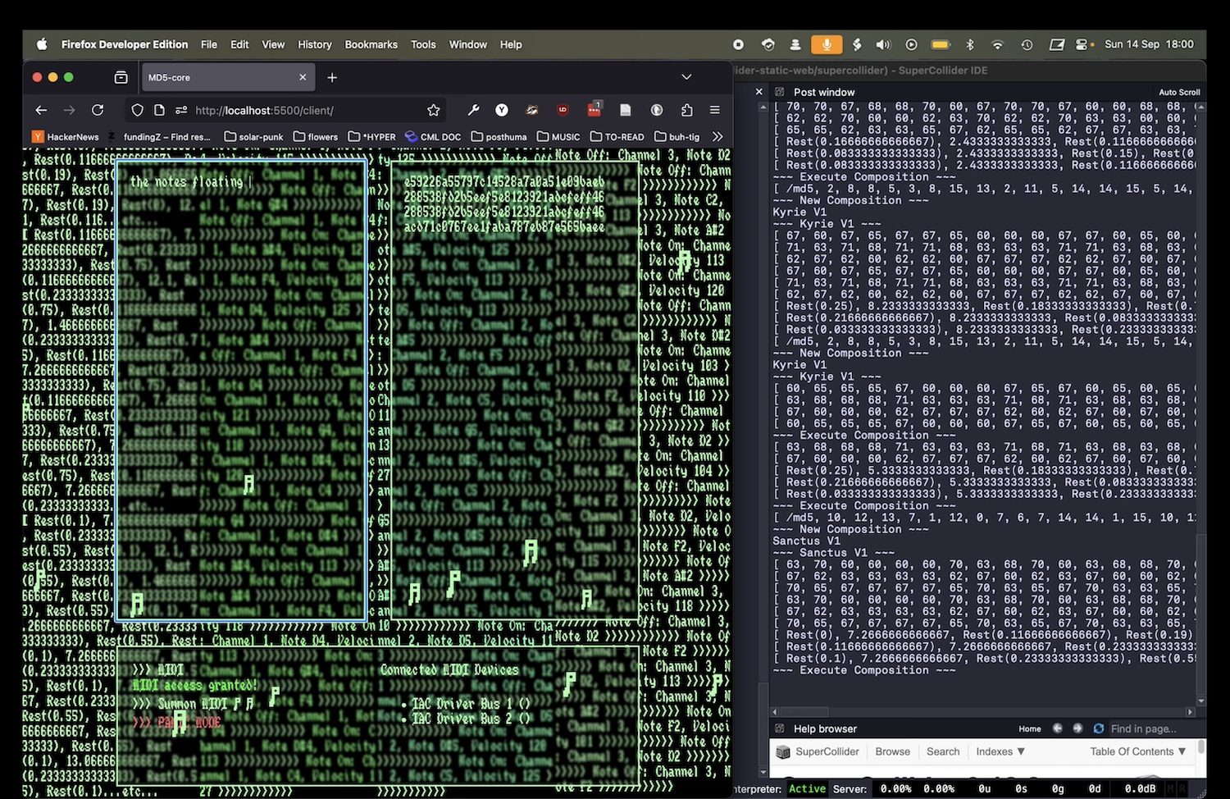The width and height of the screenshot is (1230, 799).
Task: Reload the localhost browser page
Action: tap(98, 110)
